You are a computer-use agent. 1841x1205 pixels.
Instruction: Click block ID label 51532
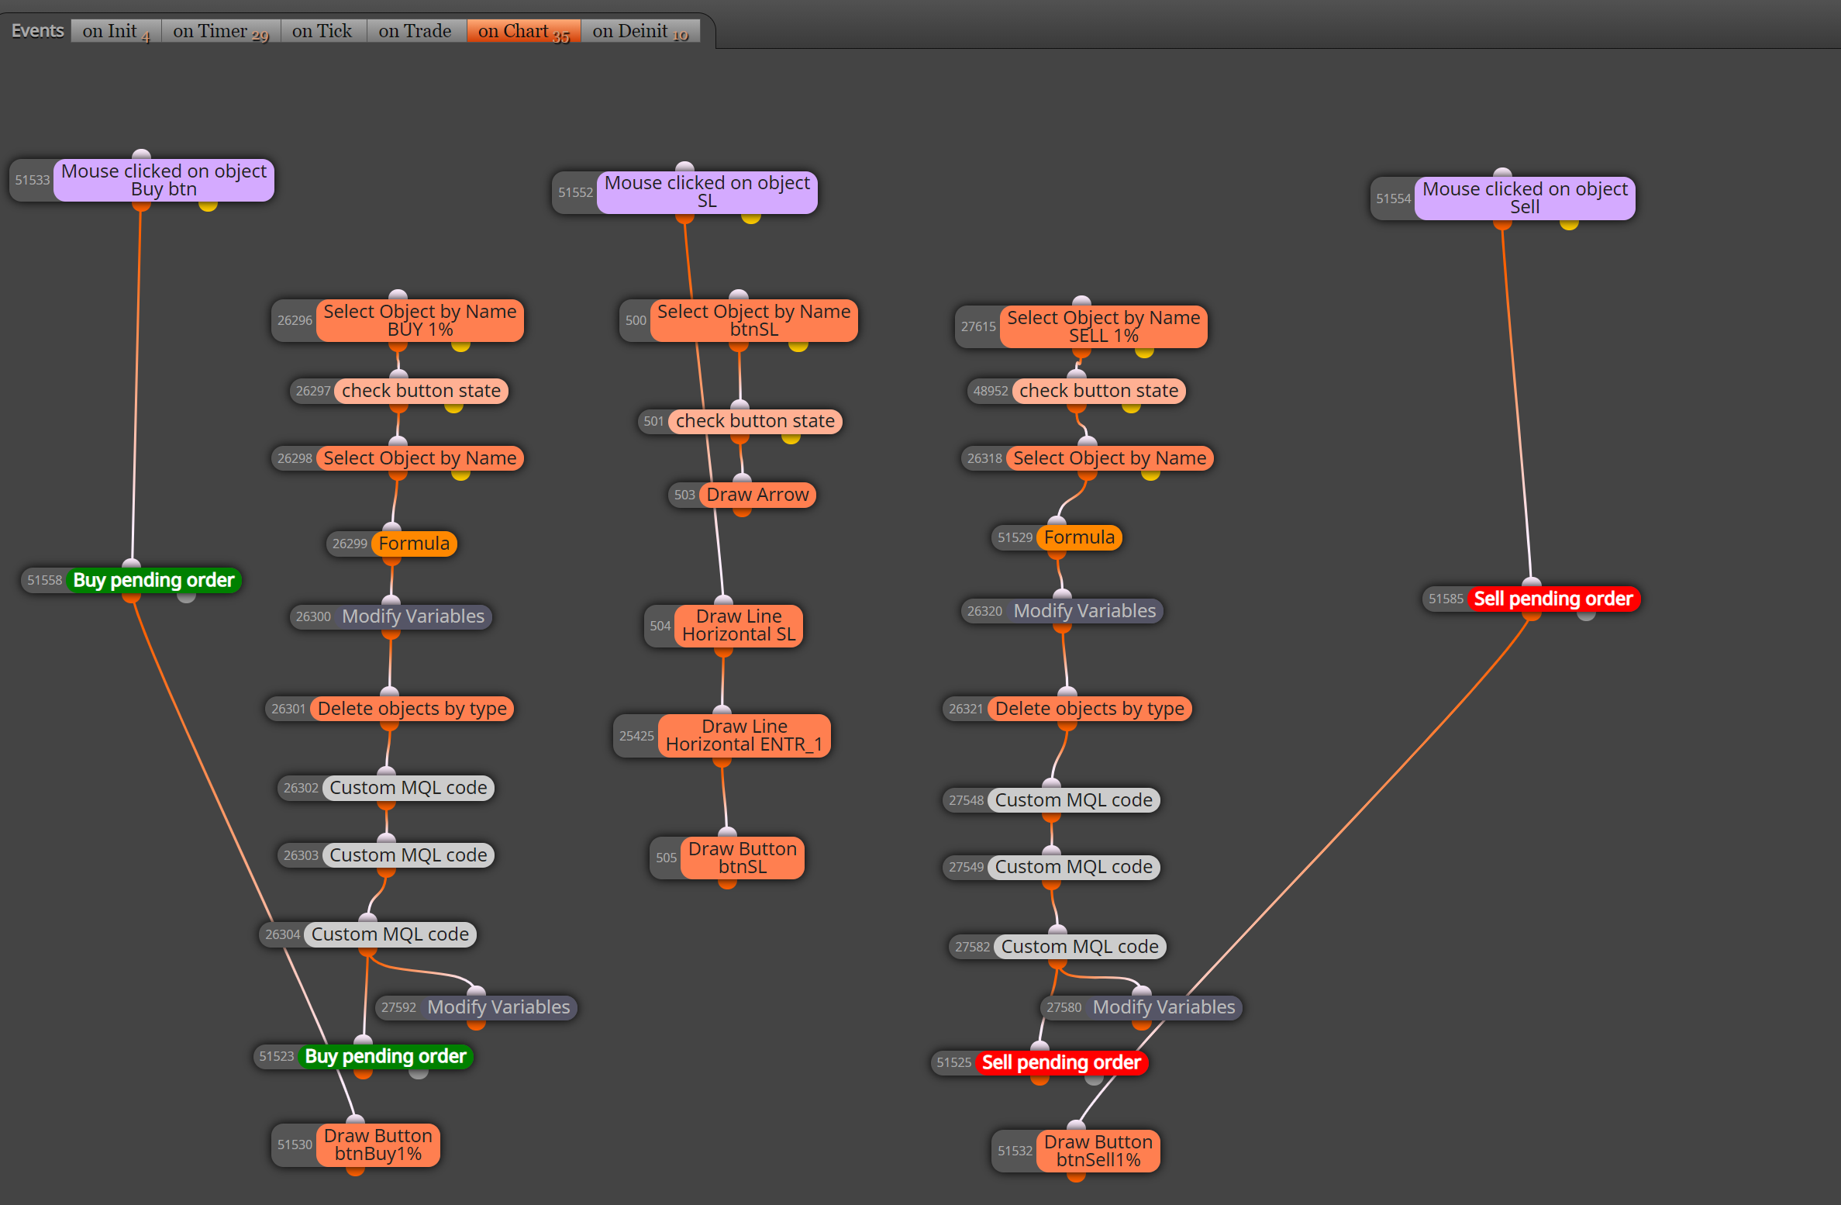click(x=1015, y=1151)
